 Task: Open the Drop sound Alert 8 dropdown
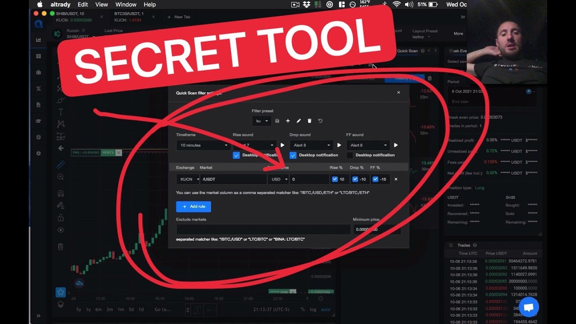tap(311, 145)
